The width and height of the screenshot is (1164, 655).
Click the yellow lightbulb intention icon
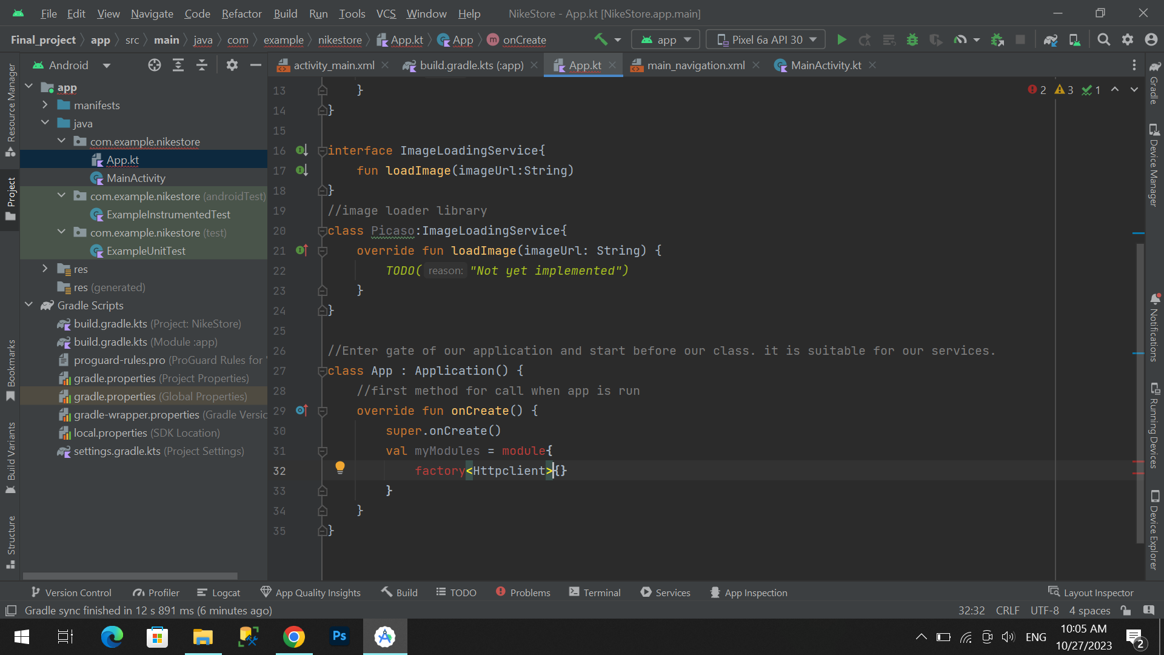coord(340,468)
